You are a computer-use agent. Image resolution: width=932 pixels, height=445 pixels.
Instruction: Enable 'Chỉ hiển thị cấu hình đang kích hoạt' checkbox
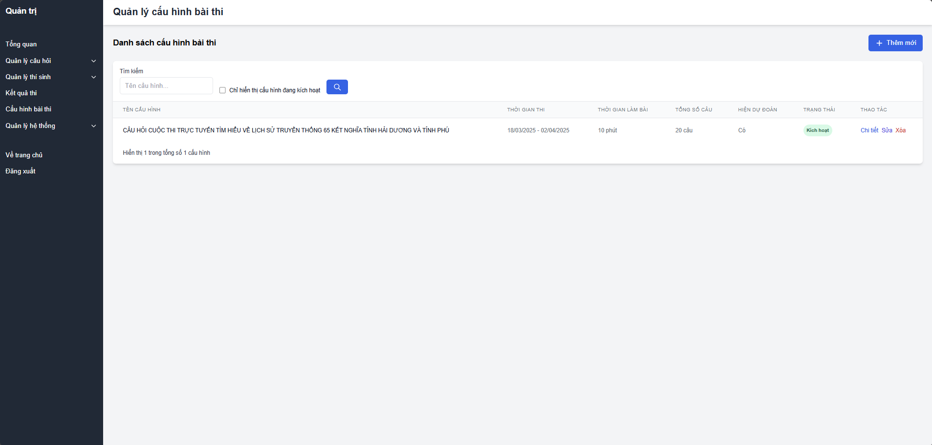point(222,90)
